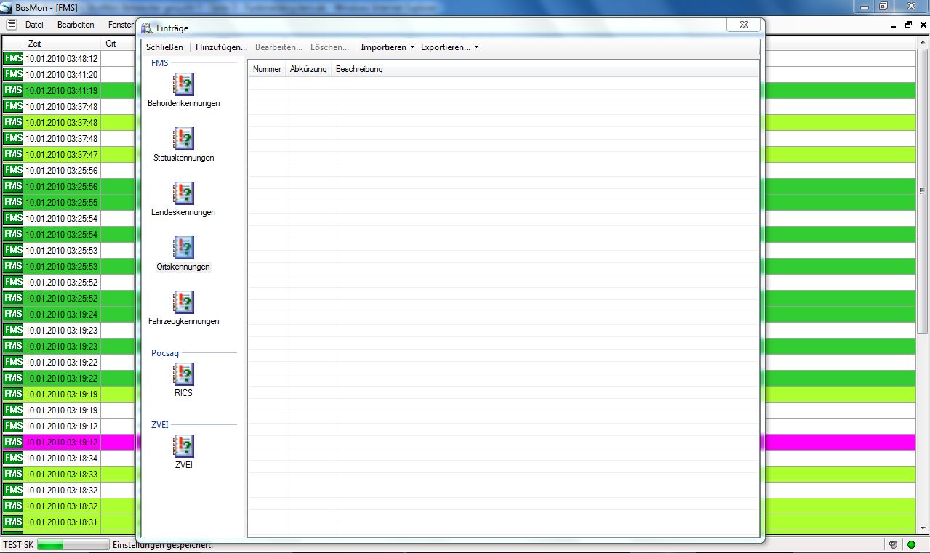Expand the Importieren dropdown
The width and height of the screenshot is (930, 553).
click(387, 47)
